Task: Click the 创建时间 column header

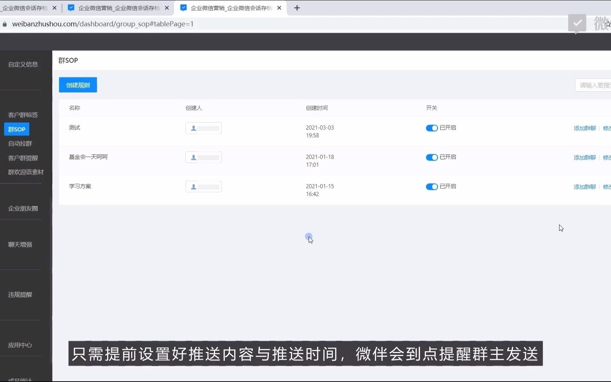Action: coord(317,108)
